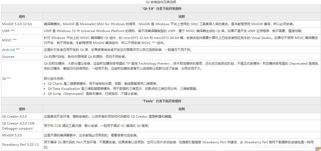Select the "Qt ***" component cell
This screenshot has width=321, height=151.
(x=22, y=79)
